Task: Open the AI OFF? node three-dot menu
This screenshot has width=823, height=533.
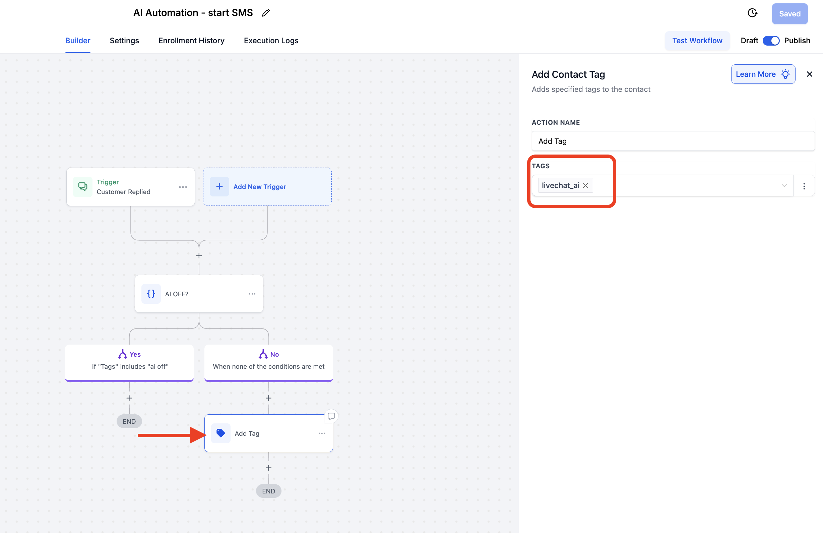Action: pyautogui.click(x=252, y=294)
